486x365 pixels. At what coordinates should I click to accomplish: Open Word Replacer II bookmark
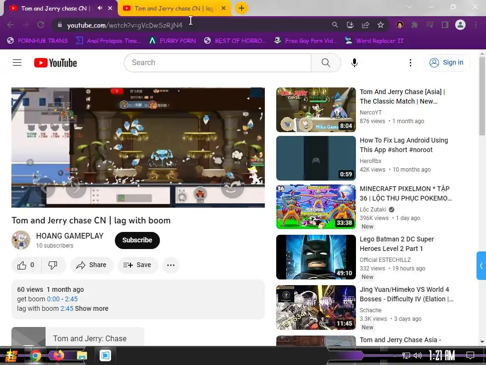(x=374, y=41)
